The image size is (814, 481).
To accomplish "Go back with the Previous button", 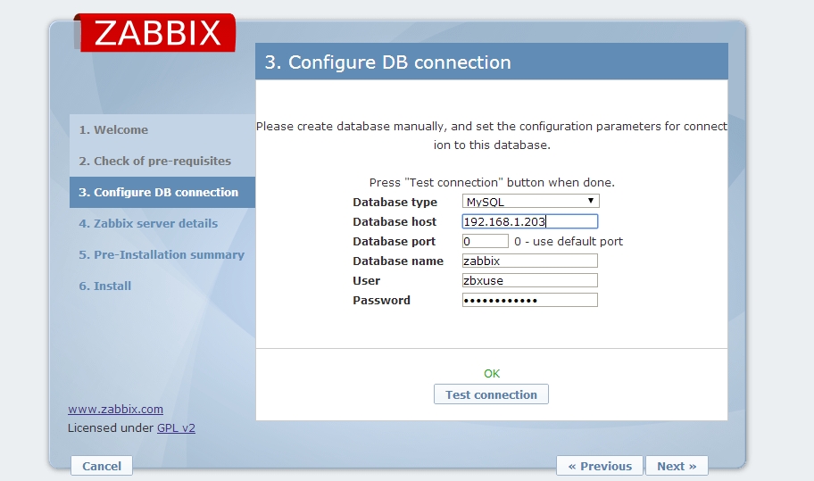I will (600, 466).
